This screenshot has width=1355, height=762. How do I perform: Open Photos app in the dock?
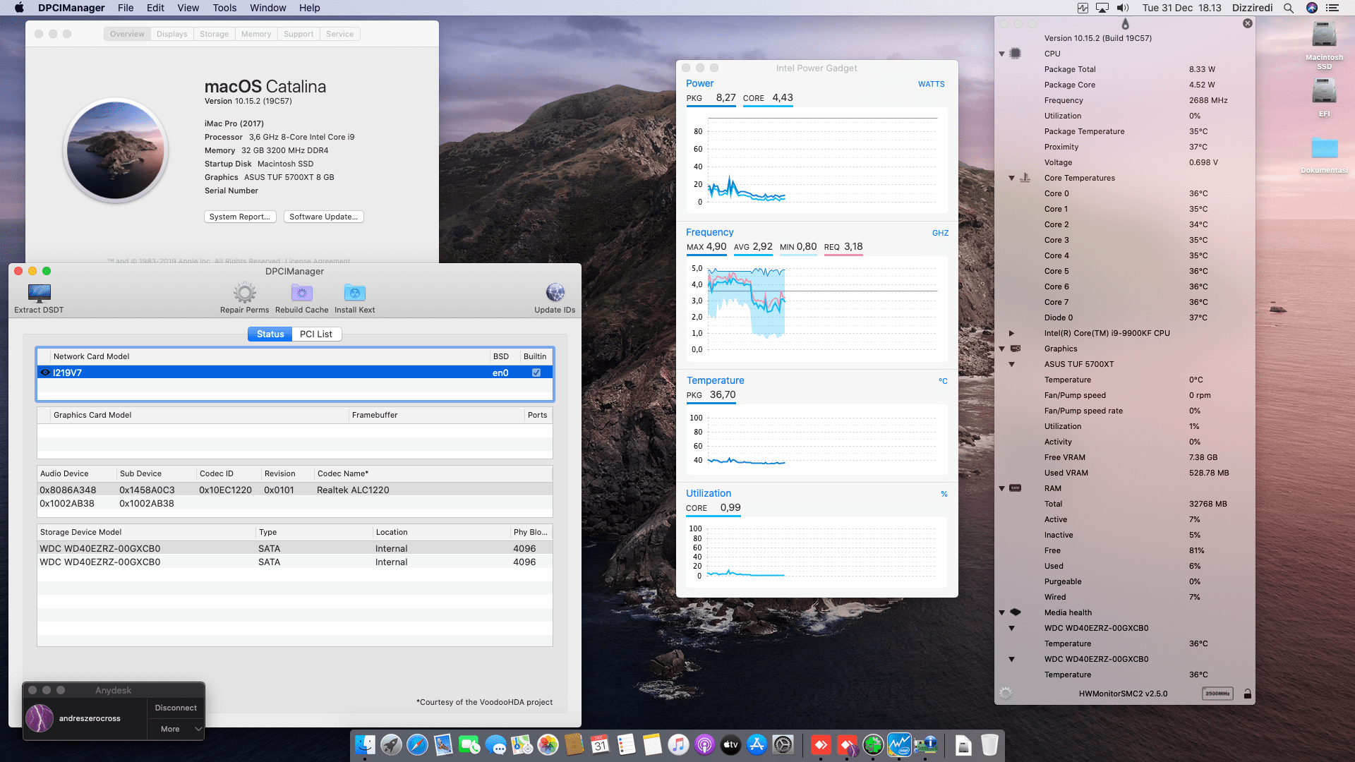pyautogui.click(x=548, y=744)
